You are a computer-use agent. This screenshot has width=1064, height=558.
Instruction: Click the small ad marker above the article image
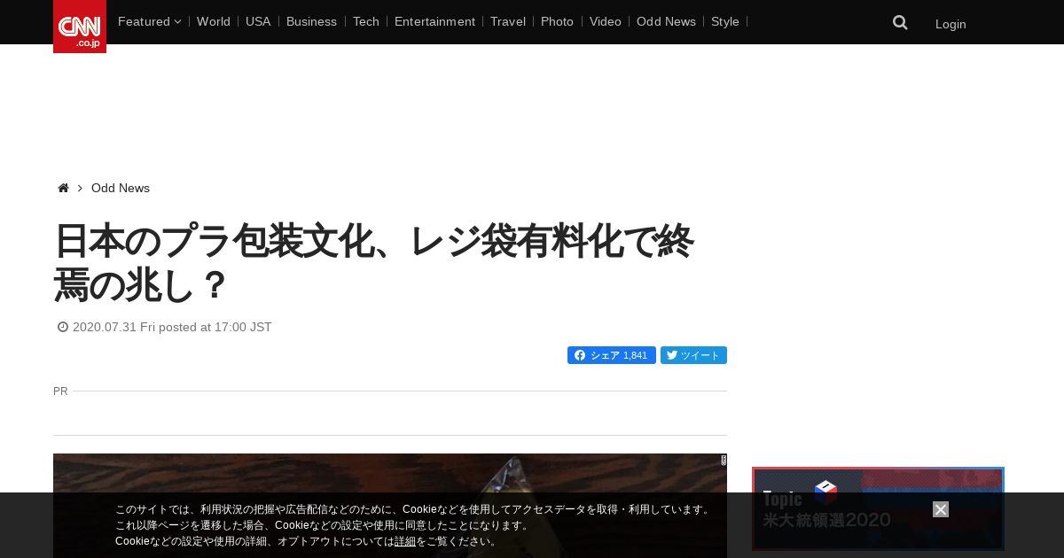pyautogui.click(x=724, y=460)
